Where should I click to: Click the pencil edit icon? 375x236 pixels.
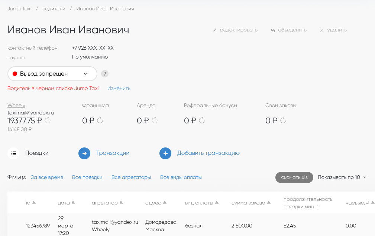click(214, 30)
